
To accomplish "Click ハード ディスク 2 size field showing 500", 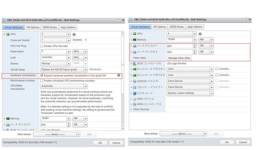I will tap(180, 52).
